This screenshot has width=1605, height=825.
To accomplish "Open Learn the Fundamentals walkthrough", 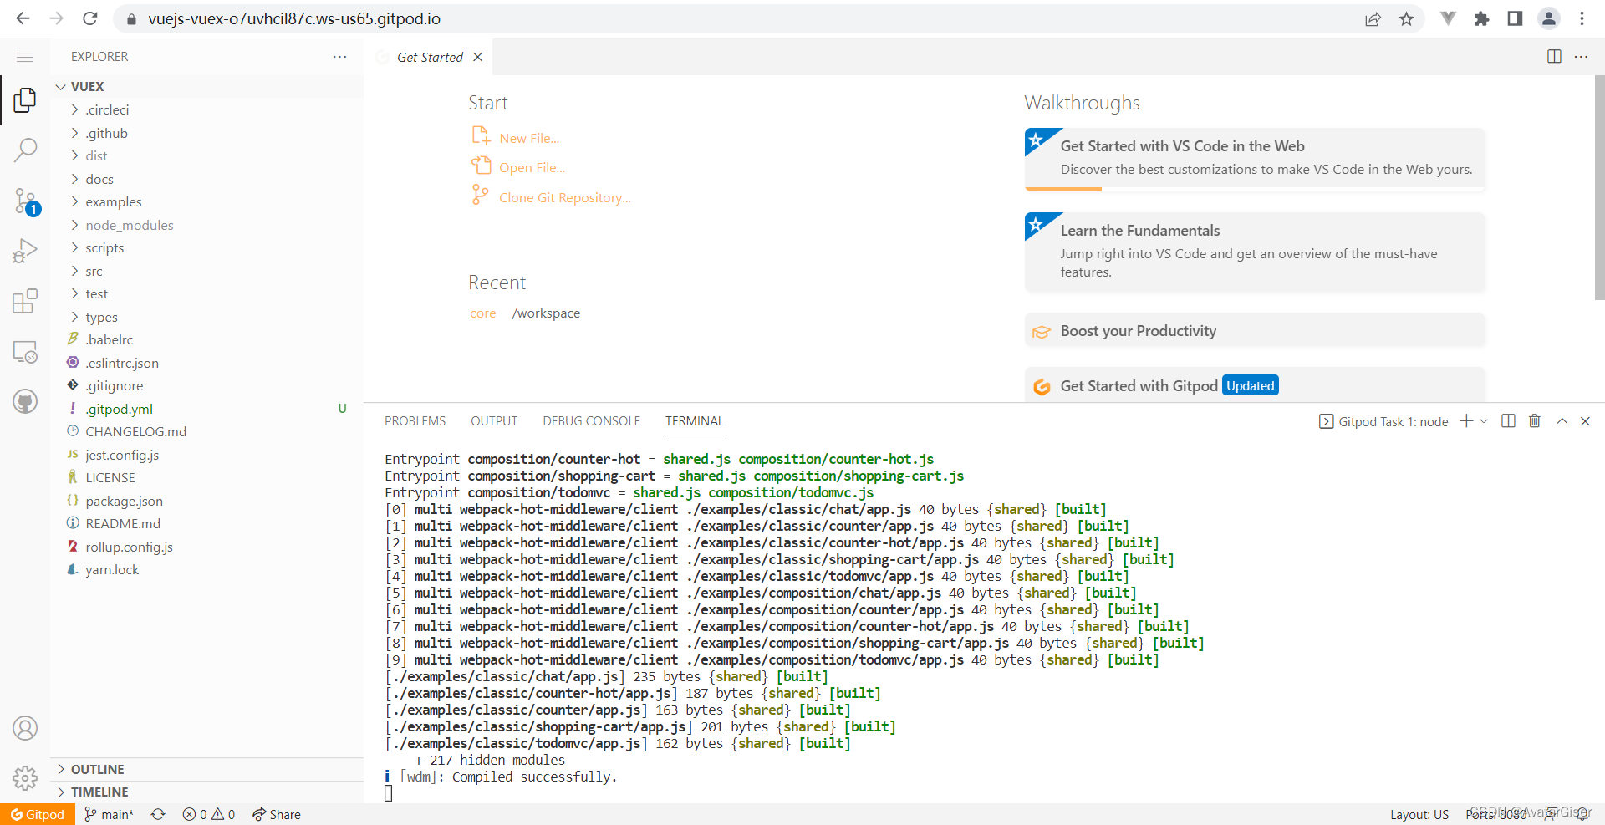I will 1255,252.
